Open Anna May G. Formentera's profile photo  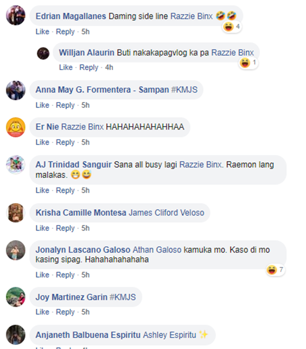point(16,90)
